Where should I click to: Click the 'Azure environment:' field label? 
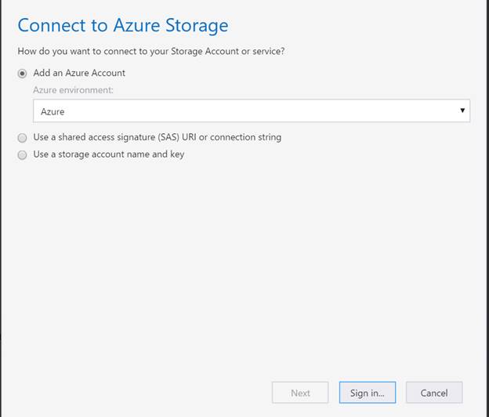(74, 90)
